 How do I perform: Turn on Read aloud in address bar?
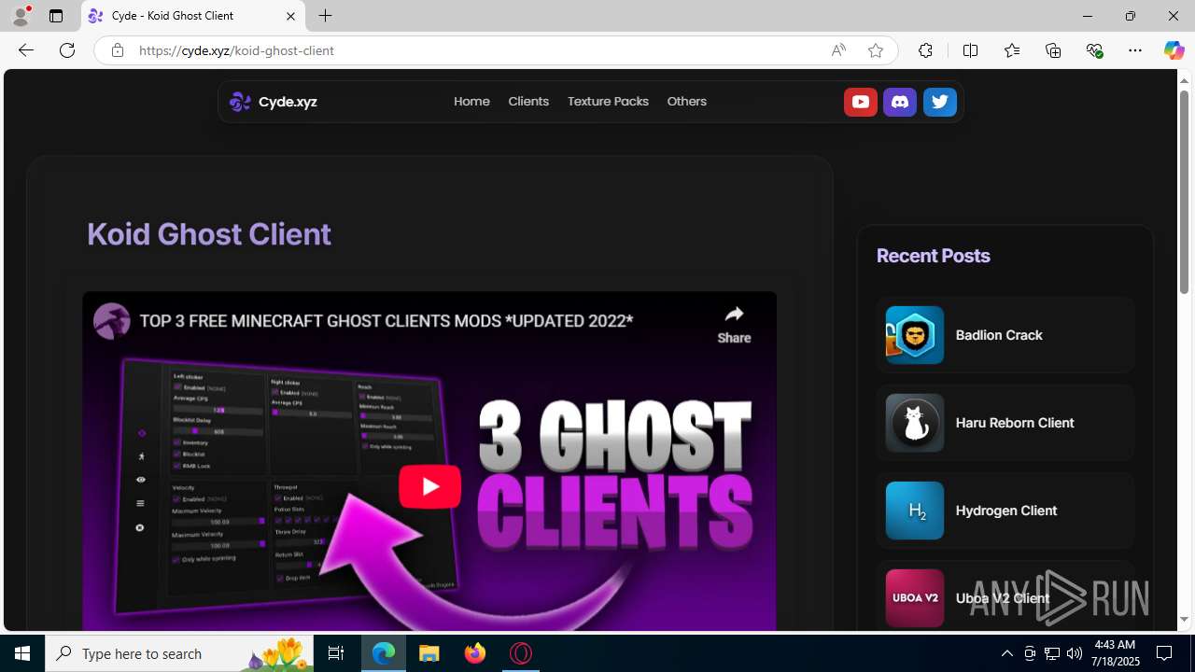click(838, 50)
